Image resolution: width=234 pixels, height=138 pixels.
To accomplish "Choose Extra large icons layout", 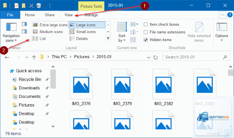I will pos(50,25).
